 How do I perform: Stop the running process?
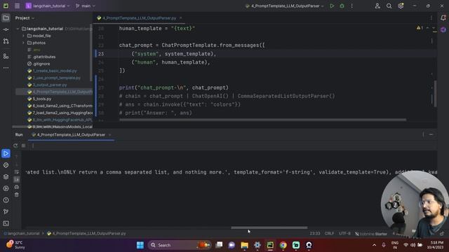pyautogui.click(x=23, y=146)
